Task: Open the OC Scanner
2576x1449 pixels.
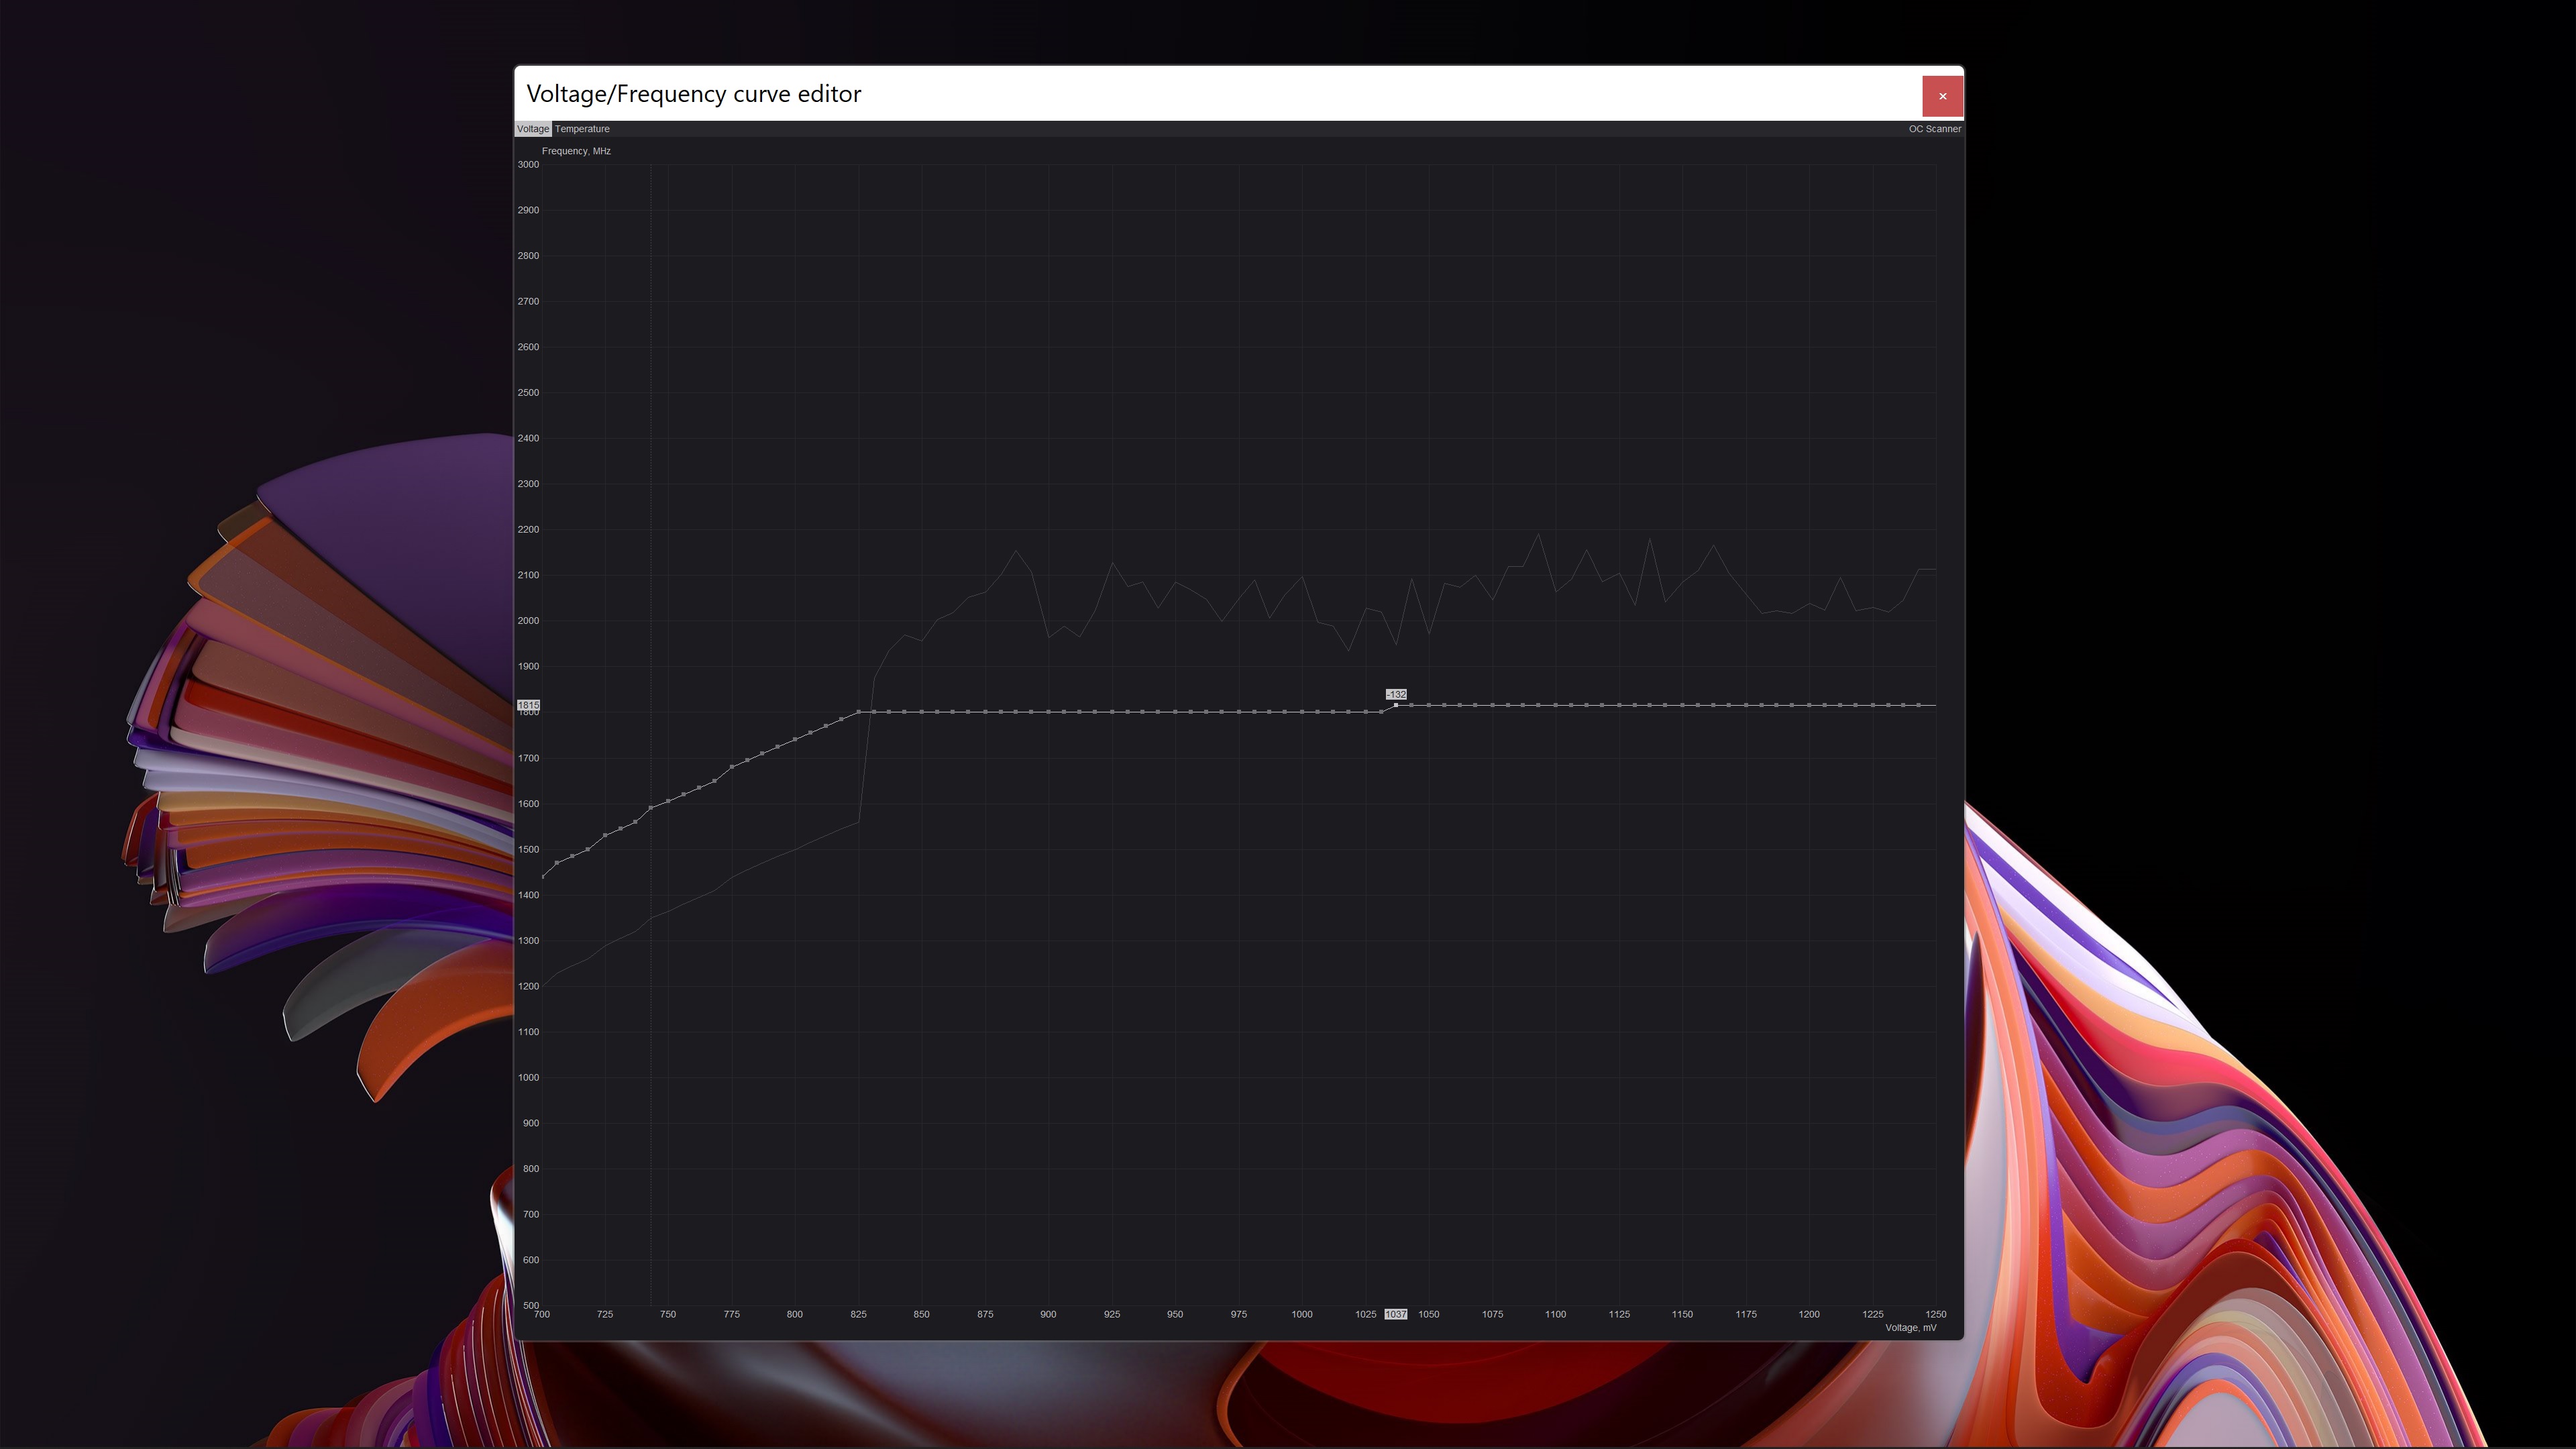Action: point(1934,129)
